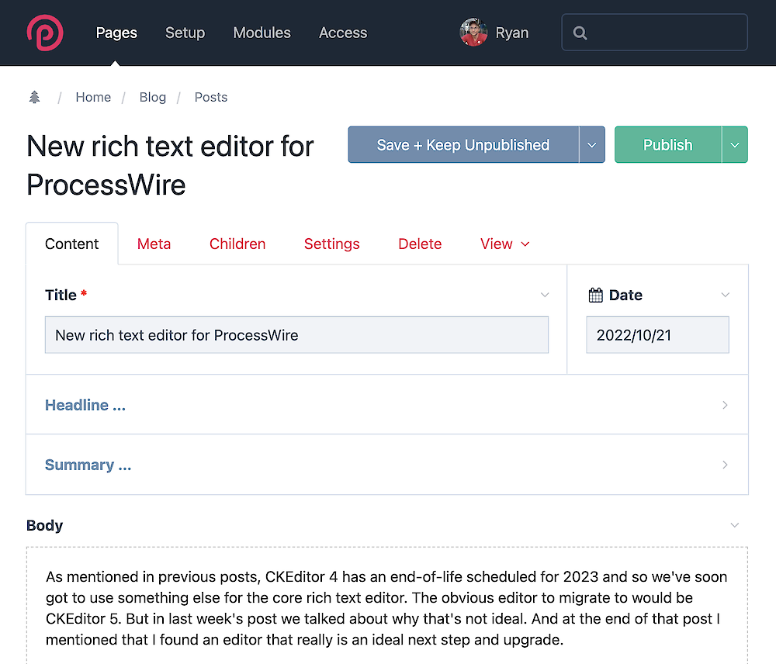776x664 pixels.
Task: Click into the Body rich text area
Action: tap(387, 606)
